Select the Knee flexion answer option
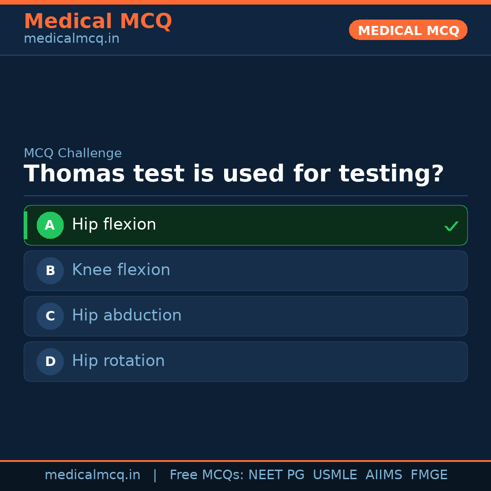 tap(245, 271)
